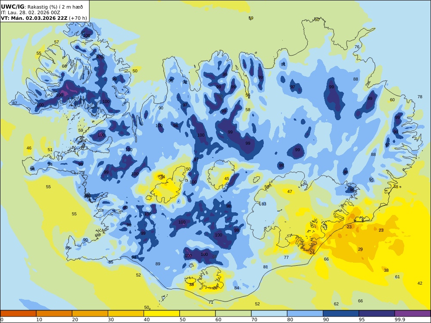Click the value '77' south of the large glacier
431x323 pixels.
pyautogui.click(x=286, y=258)
